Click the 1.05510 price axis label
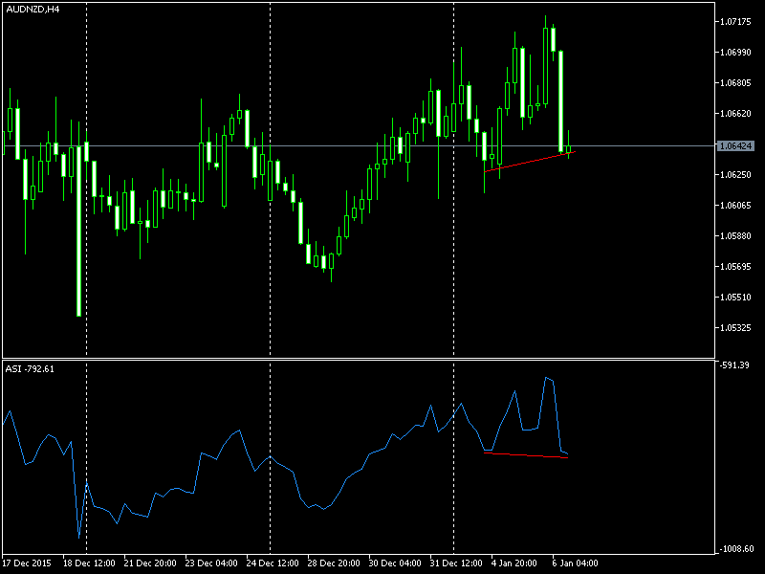The image size is (765, 574). (x=735, y=298)
